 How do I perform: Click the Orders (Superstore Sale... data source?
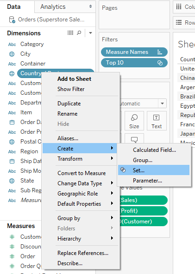(x=51, y=20)
